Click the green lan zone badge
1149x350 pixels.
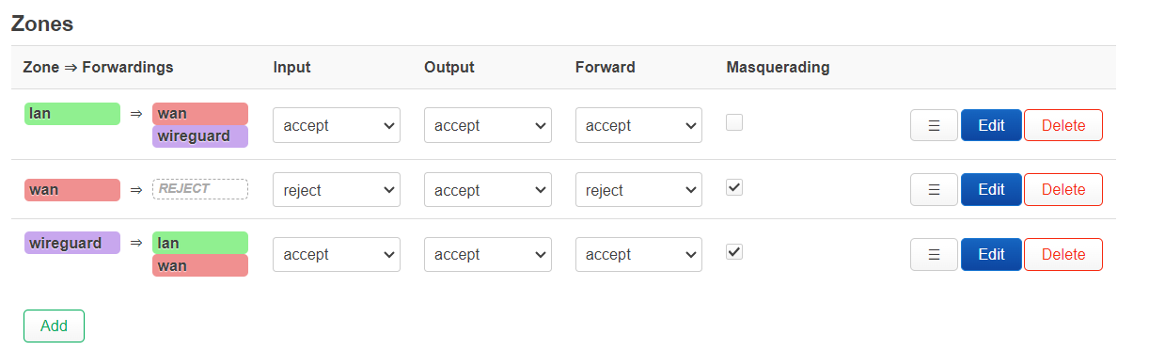72,114
